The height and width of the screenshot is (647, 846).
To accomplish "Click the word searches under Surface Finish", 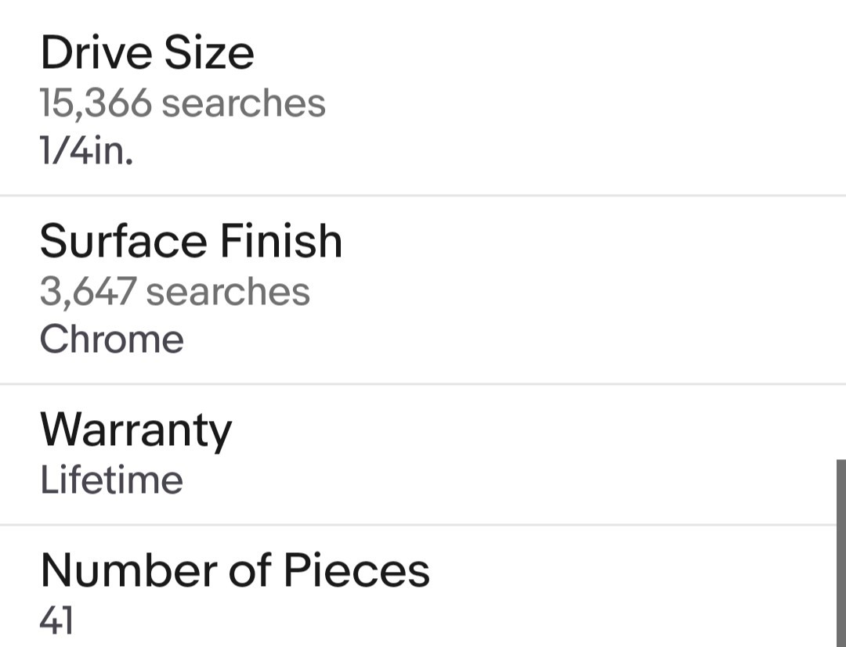I will [228, 292].
